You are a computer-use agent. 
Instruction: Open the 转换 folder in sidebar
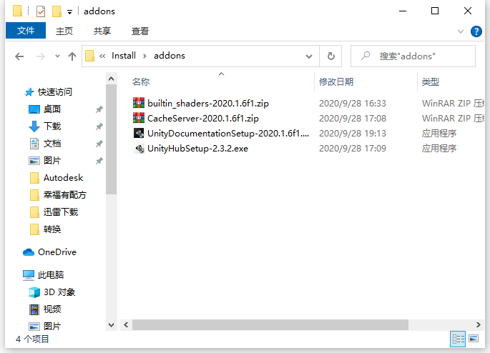[52, 229]
